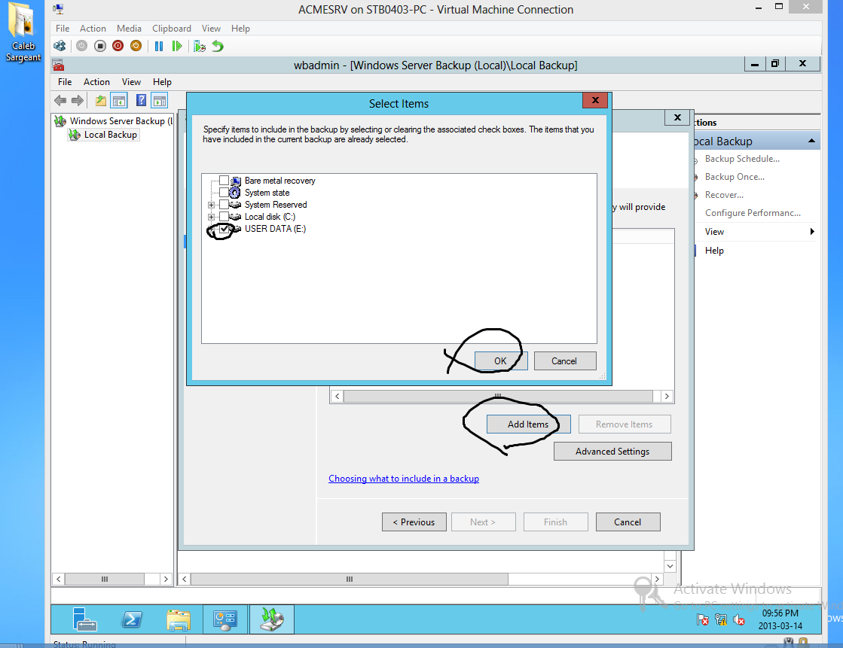Take a VM checkpoint snapshot icon

(200, 46)
